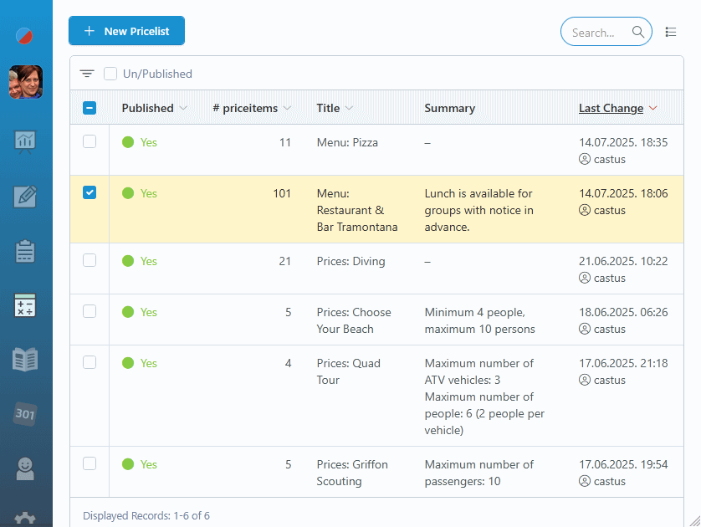Toggle the select-all checkbox in table header

point(90,108)
